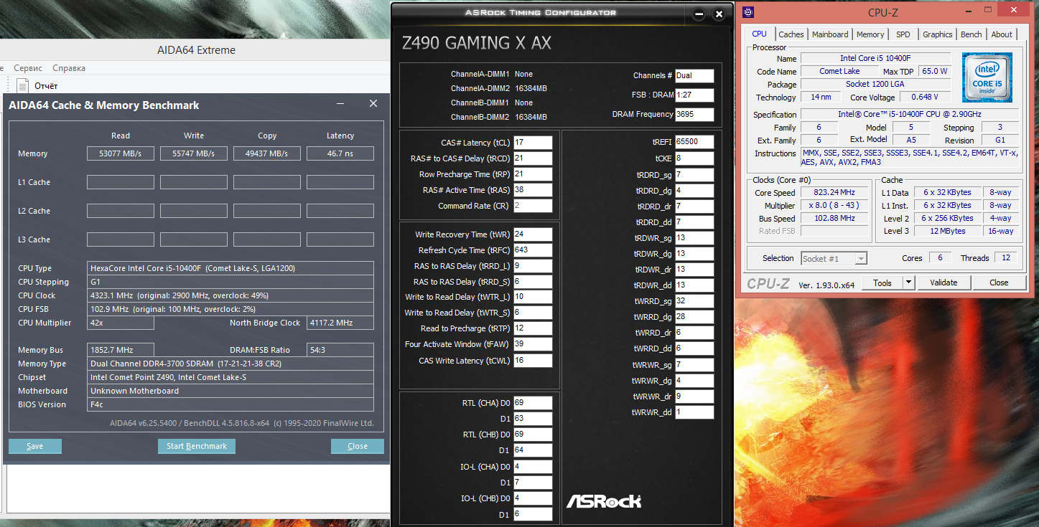Screen dimensions: 1039x527
Task: Click the RTL (CHB) D0 field
Action: pos(534,435)
